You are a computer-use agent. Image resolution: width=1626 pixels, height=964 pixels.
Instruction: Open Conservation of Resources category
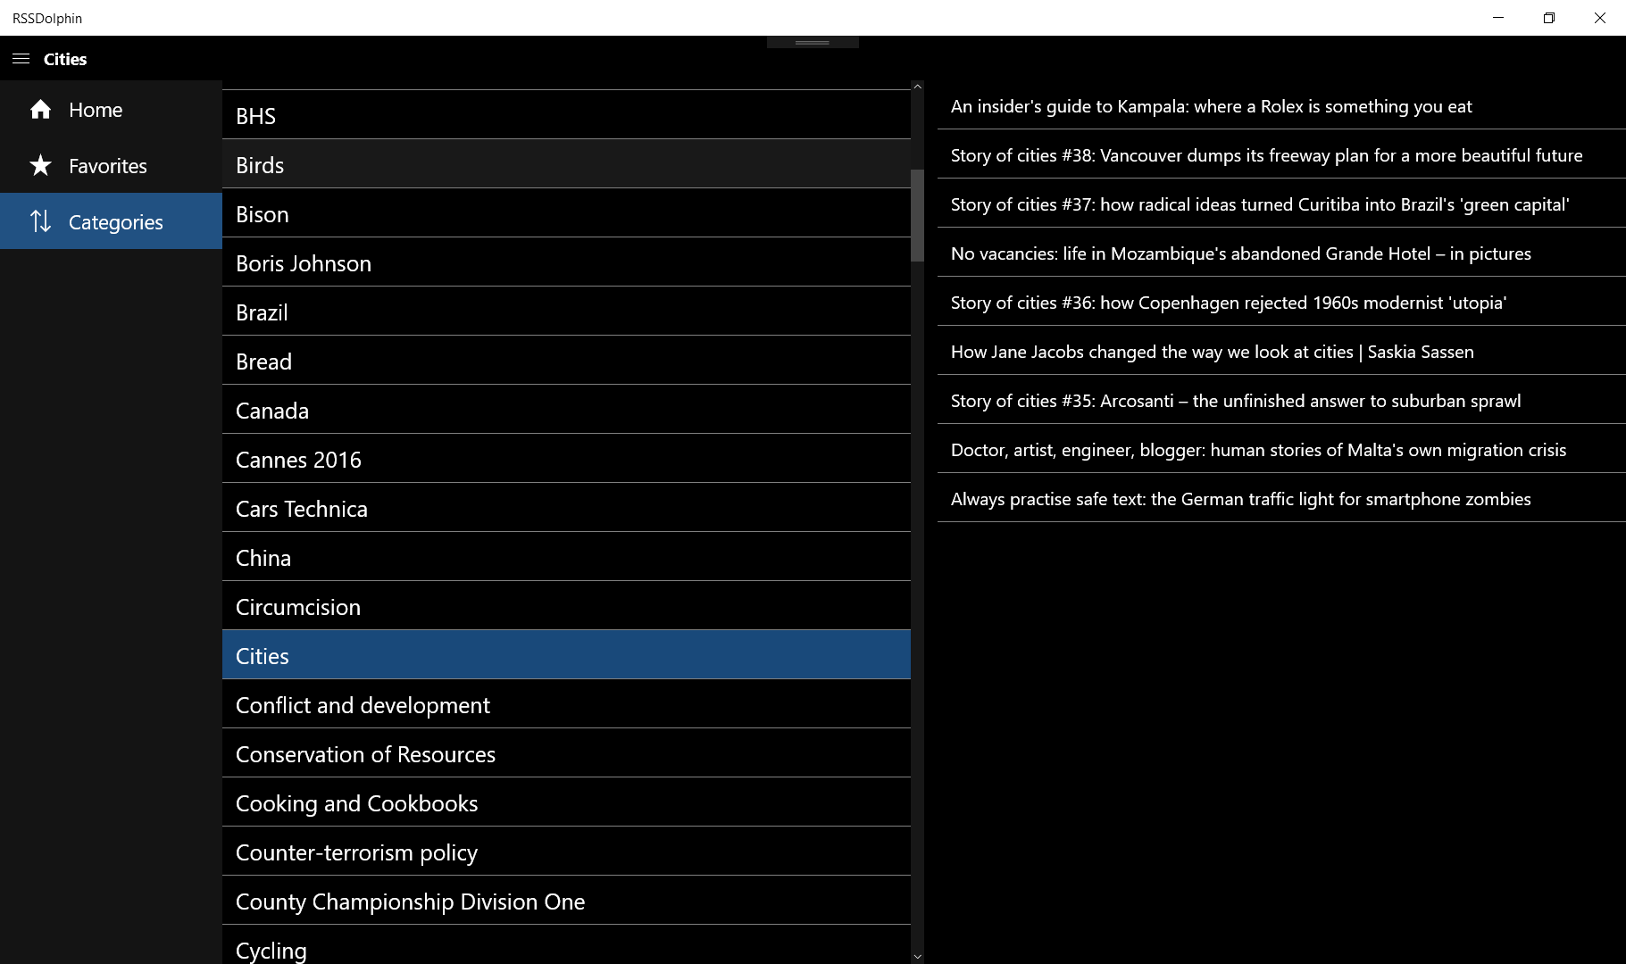(566, 753)
